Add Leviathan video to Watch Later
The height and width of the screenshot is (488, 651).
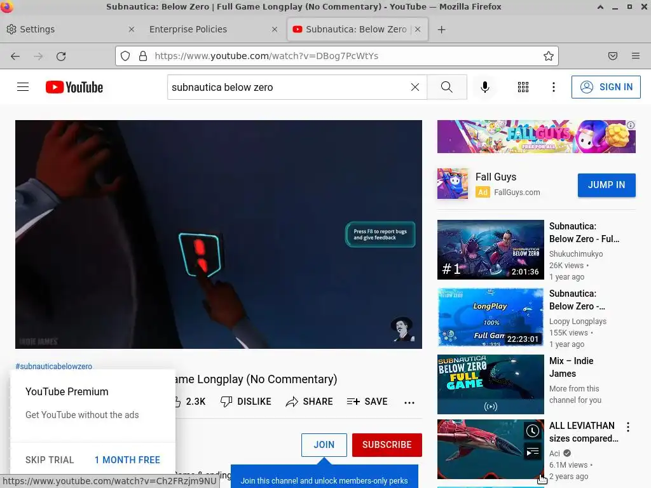[533, 431]
